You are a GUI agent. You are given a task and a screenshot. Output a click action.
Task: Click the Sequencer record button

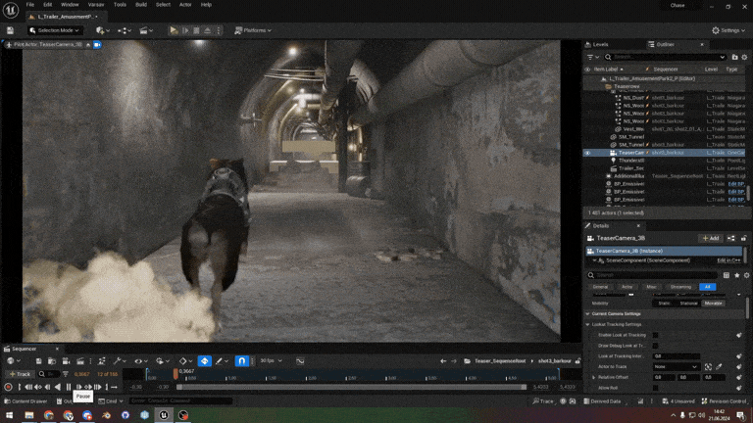tap(8, 387)
